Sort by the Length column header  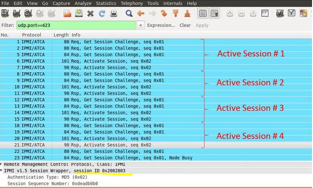click(61, 35)
